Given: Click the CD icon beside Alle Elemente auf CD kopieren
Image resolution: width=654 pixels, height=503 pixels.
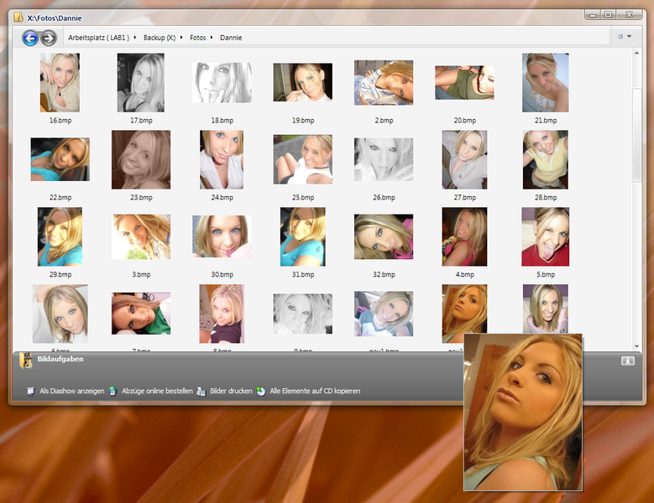Looking at the screenshot, I should [x=261, y=391].
